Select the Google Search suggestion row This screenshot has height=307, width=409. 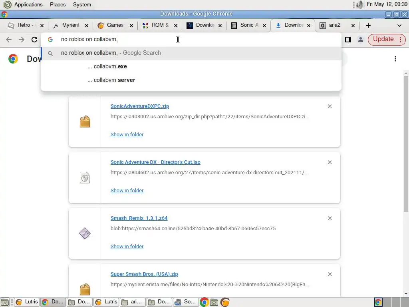tap(191, 53)
